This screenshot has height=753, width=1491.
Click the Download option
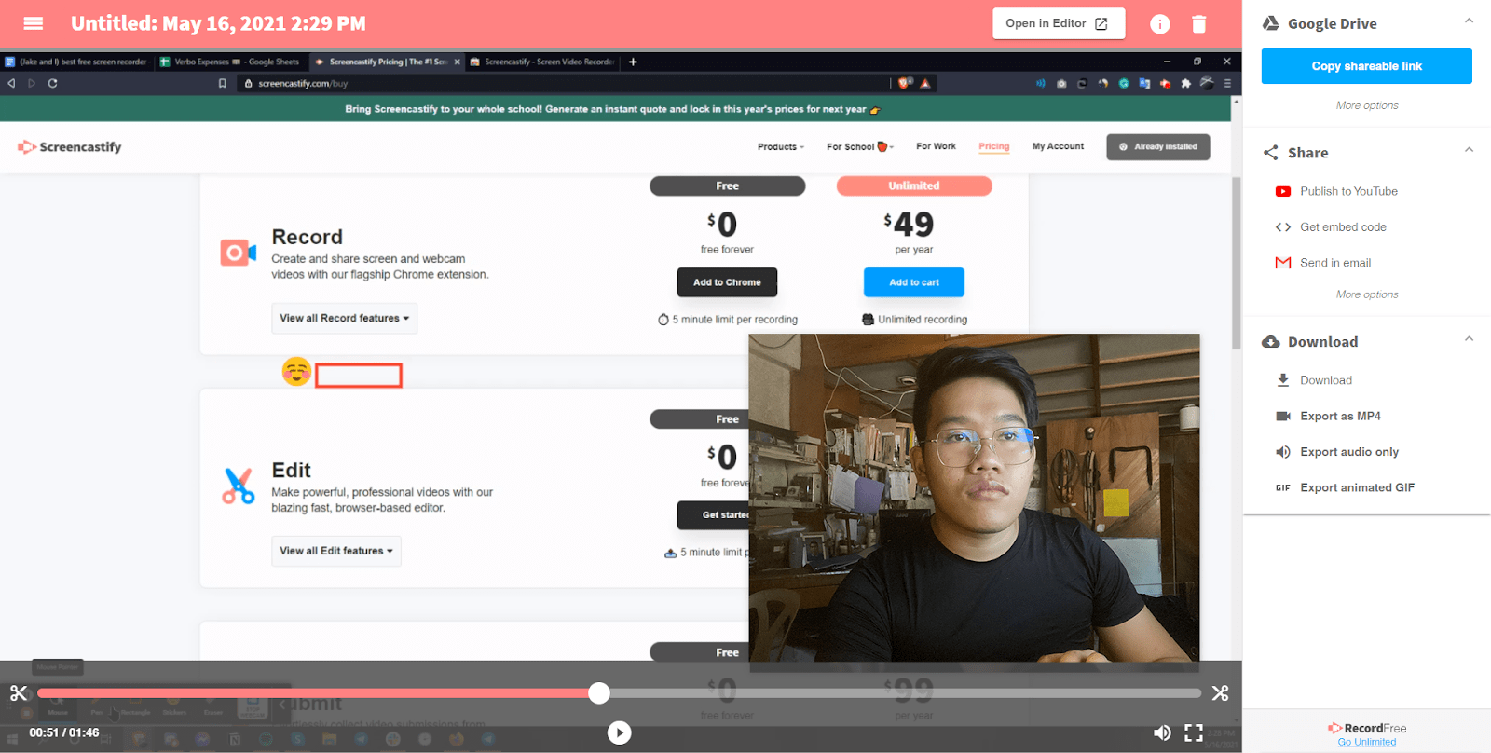1325,380
